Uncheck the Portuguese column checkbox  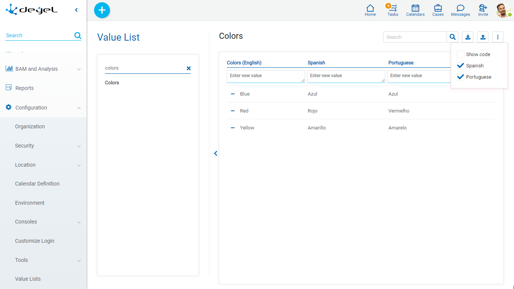[460, 77]
